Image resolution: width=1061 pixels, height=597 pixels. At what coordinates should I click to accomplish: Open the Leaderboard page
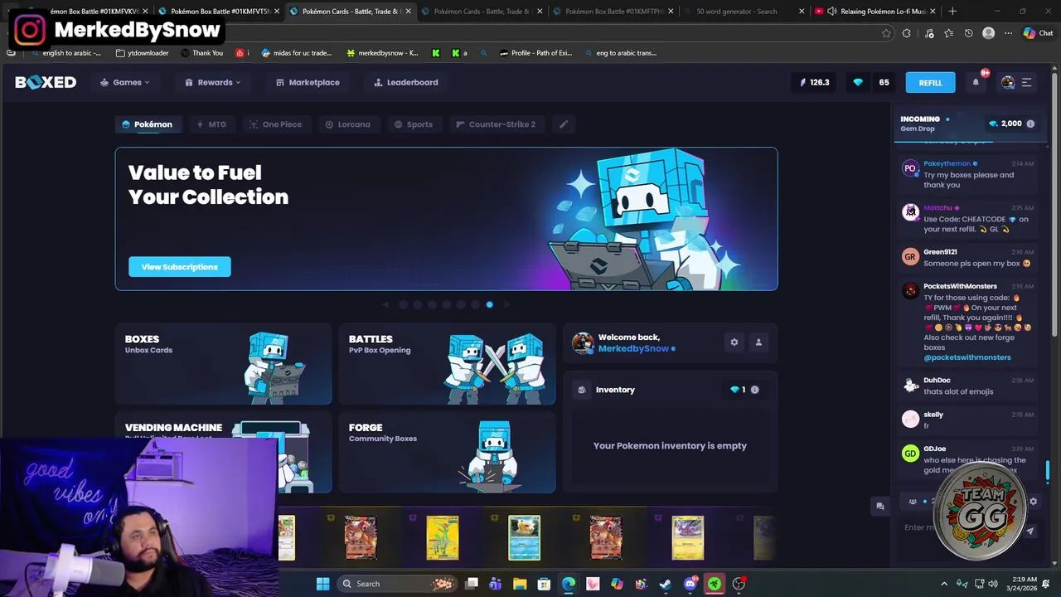[x=406, y=82]
